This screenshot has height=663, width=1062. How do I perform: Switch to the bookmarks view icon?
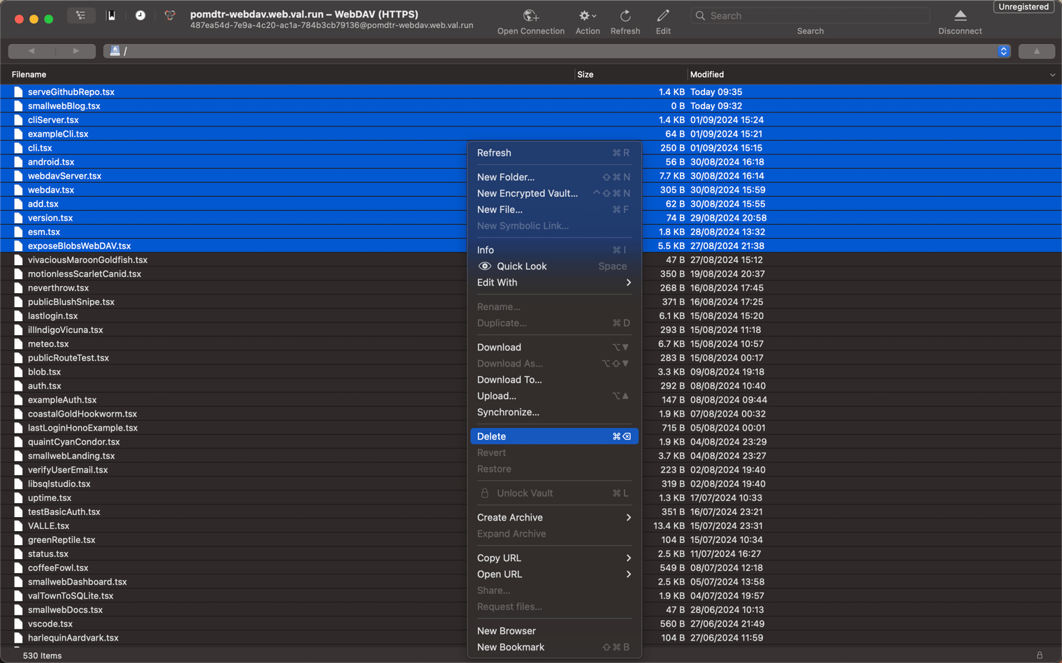[x=111, y=15]
